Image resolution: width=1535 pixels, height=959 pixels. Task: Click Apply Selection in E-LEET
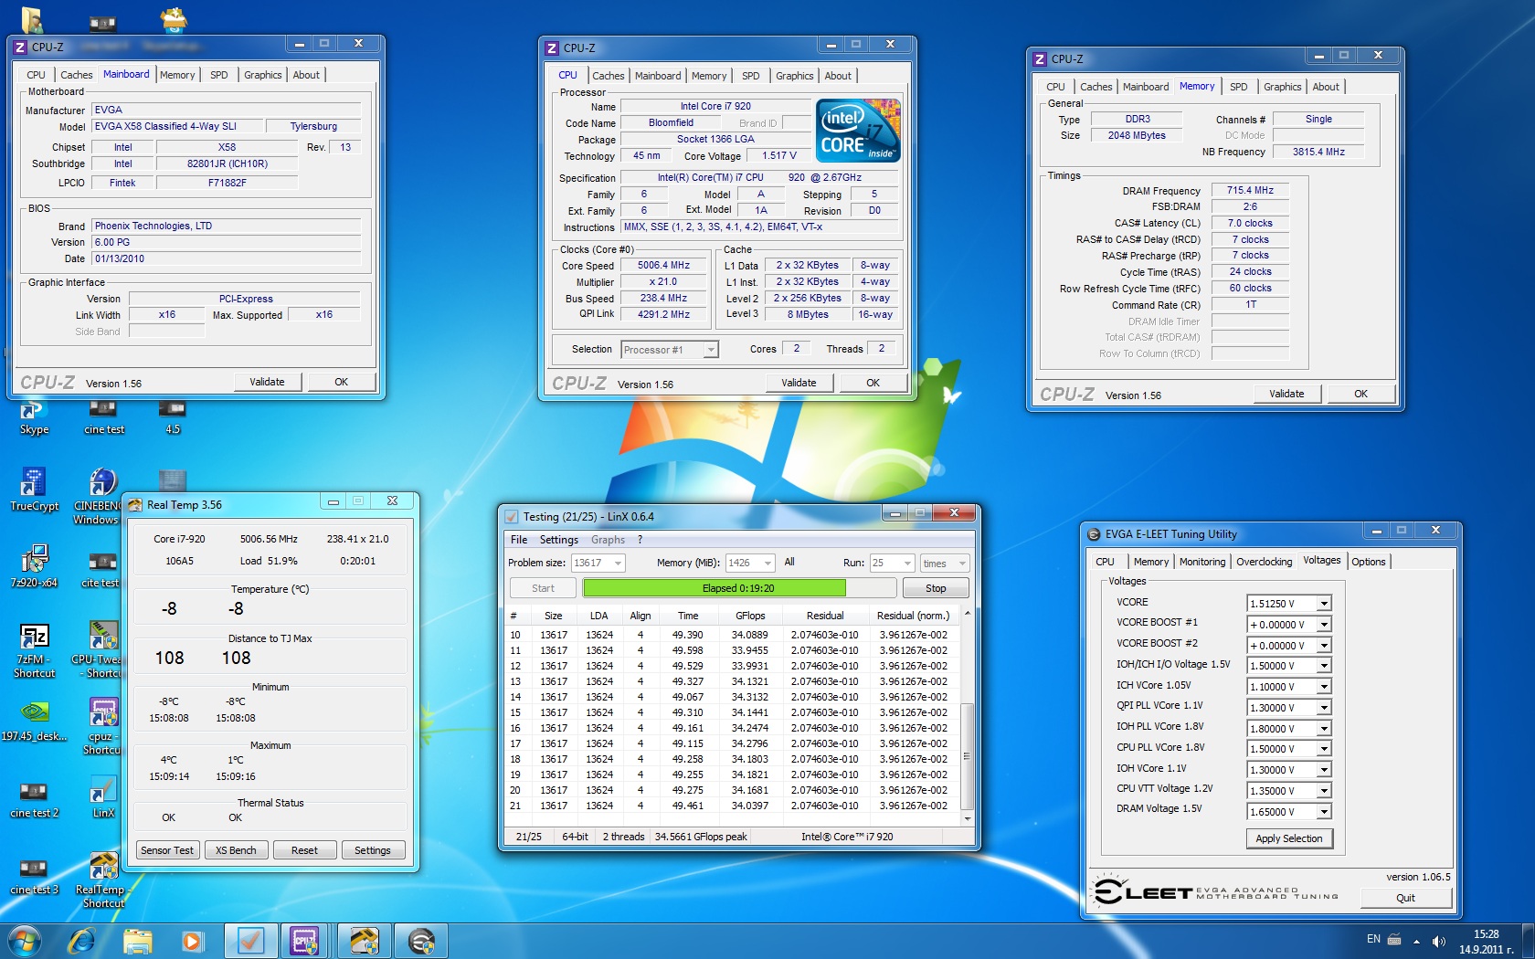click(1288, 838)
